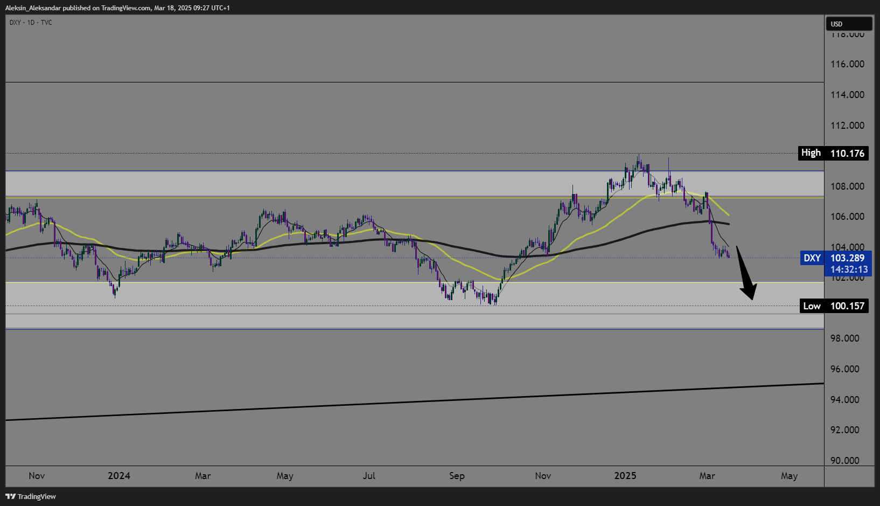Click the 90.000 price axis label
The width and height of the screenshot is (880, 506).
(x=845, y=461)
